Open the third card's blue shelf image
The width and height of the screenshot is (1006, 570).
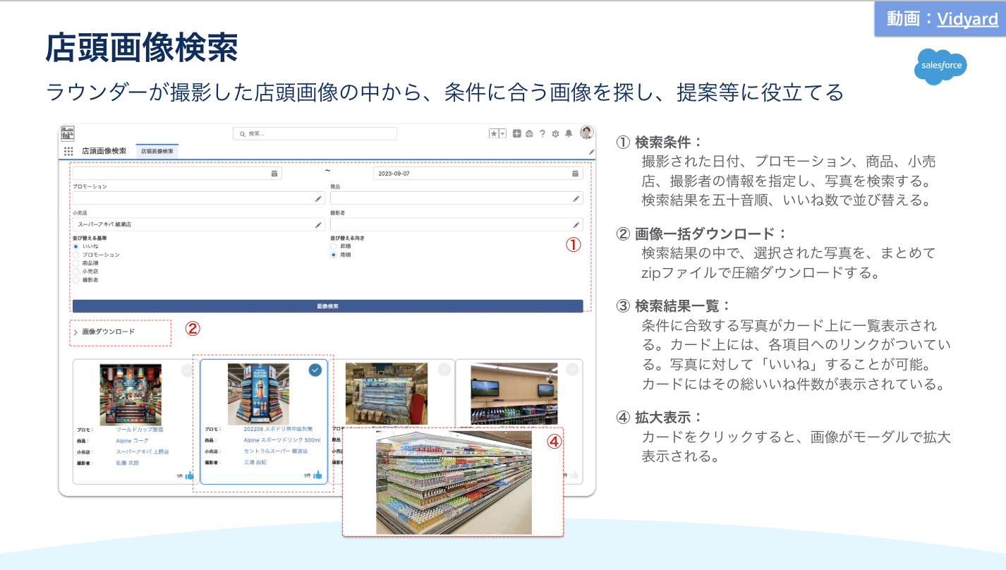[387, 394]
